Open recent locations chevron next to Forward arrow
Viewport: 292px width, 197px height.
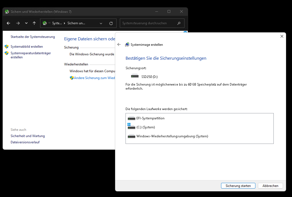(x=26, y=23)
